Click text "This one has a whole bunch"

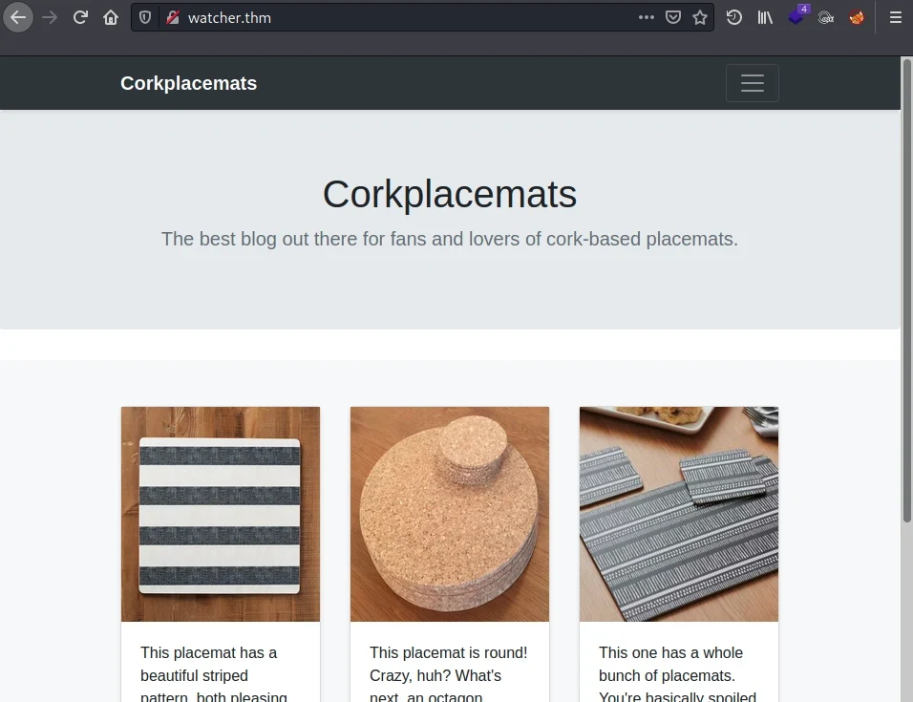point(670,664)
